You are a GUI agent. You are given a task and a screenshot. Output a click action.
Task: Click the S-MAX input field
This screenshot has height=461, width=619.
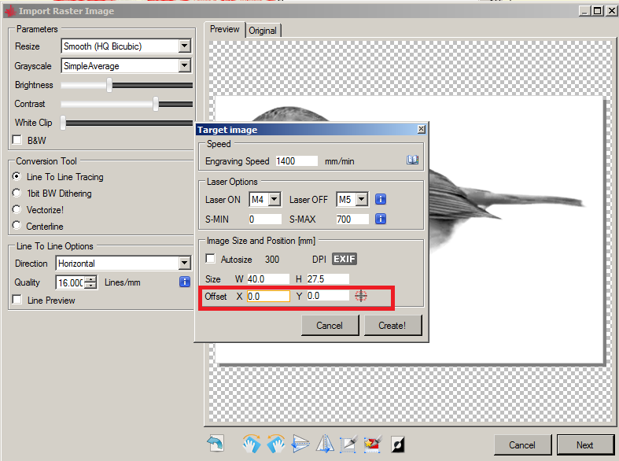click(352, 219)
